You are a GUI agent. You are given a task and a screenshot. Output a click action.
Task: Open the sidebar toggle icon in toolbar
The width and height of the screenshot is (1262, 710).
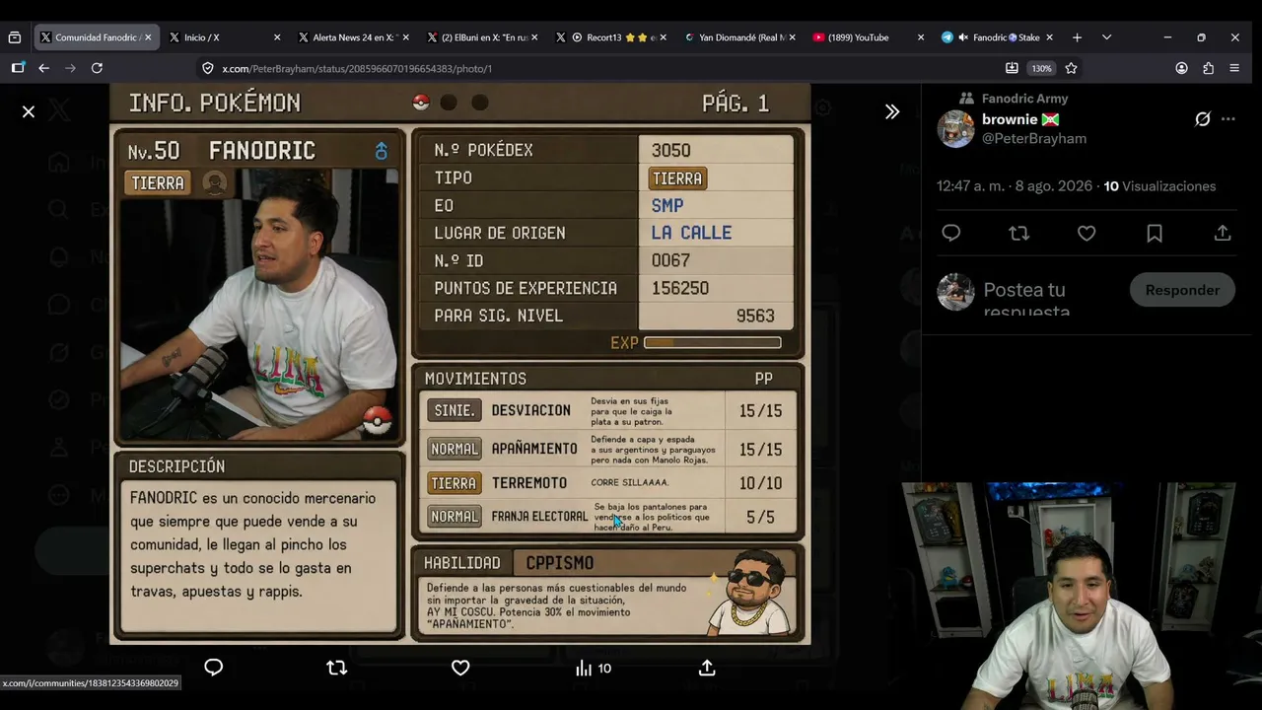pyautogui.click(x=18, y=68)
